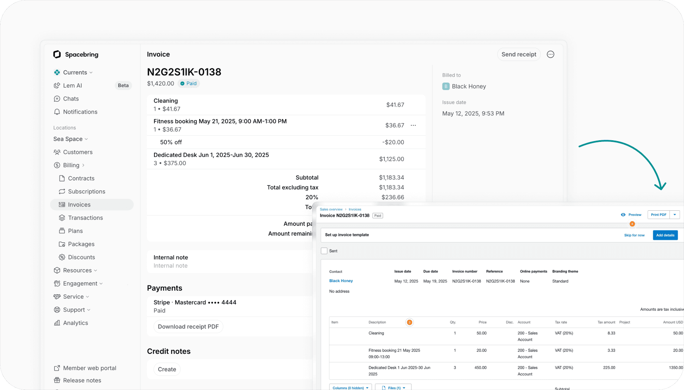Click Billed to Black Honey name
Image resolution: width=684 pixels, height=390 pixels.
pyautogui.click(x=469, y=86)
